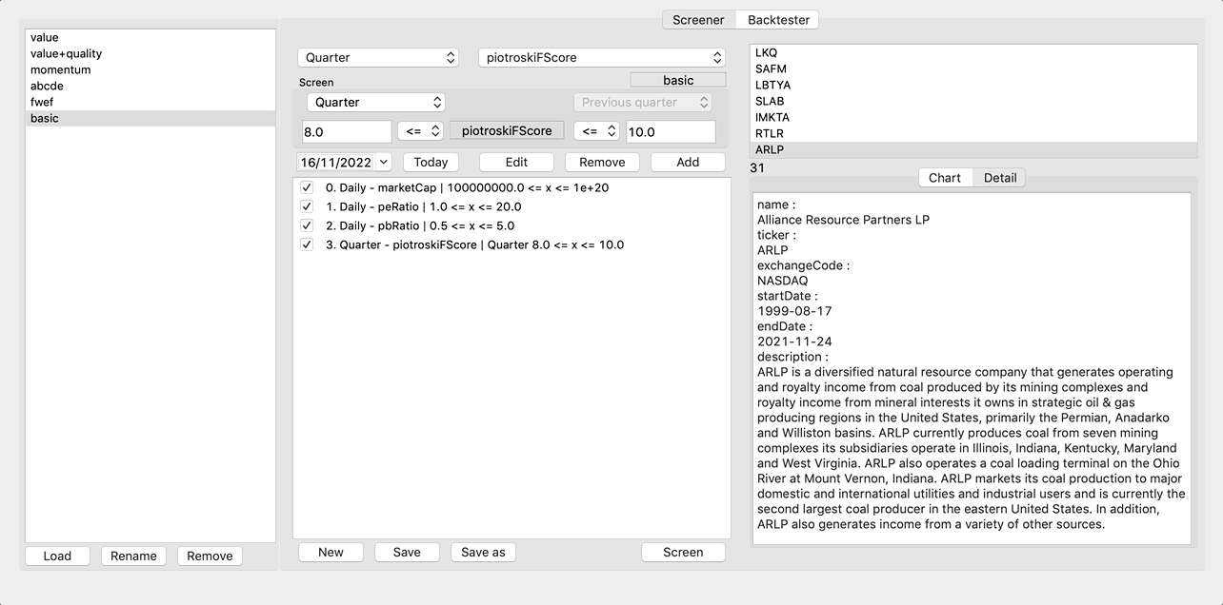Select ticker LKQ in results
The height and width of the screenshot is (605, 1223).
coord(973,52)
